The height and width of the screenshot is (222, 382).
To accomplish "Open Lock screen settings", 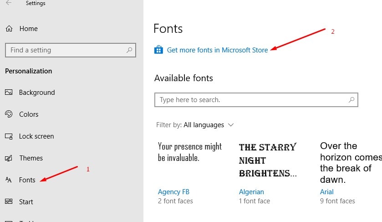I will (x=36, y=136).
